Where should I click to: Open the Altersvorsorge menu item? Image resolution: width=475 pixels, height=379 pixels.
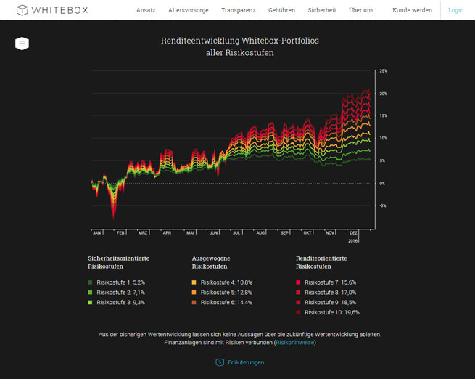click(x=188, y=10)
